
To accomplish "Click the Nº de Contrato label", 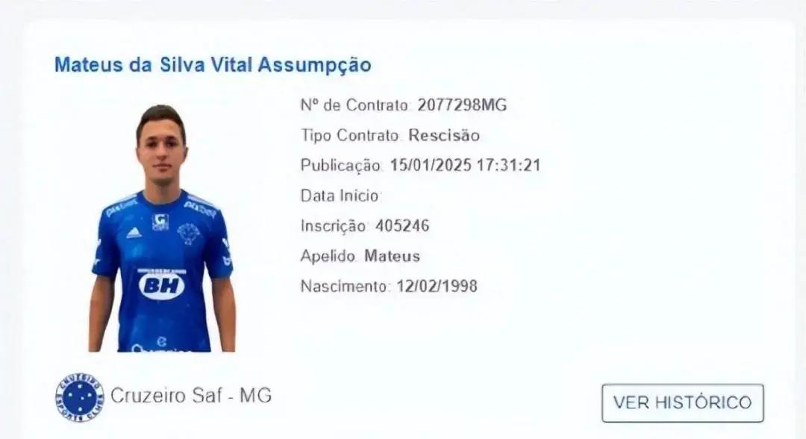I will (x=354, y=105).
